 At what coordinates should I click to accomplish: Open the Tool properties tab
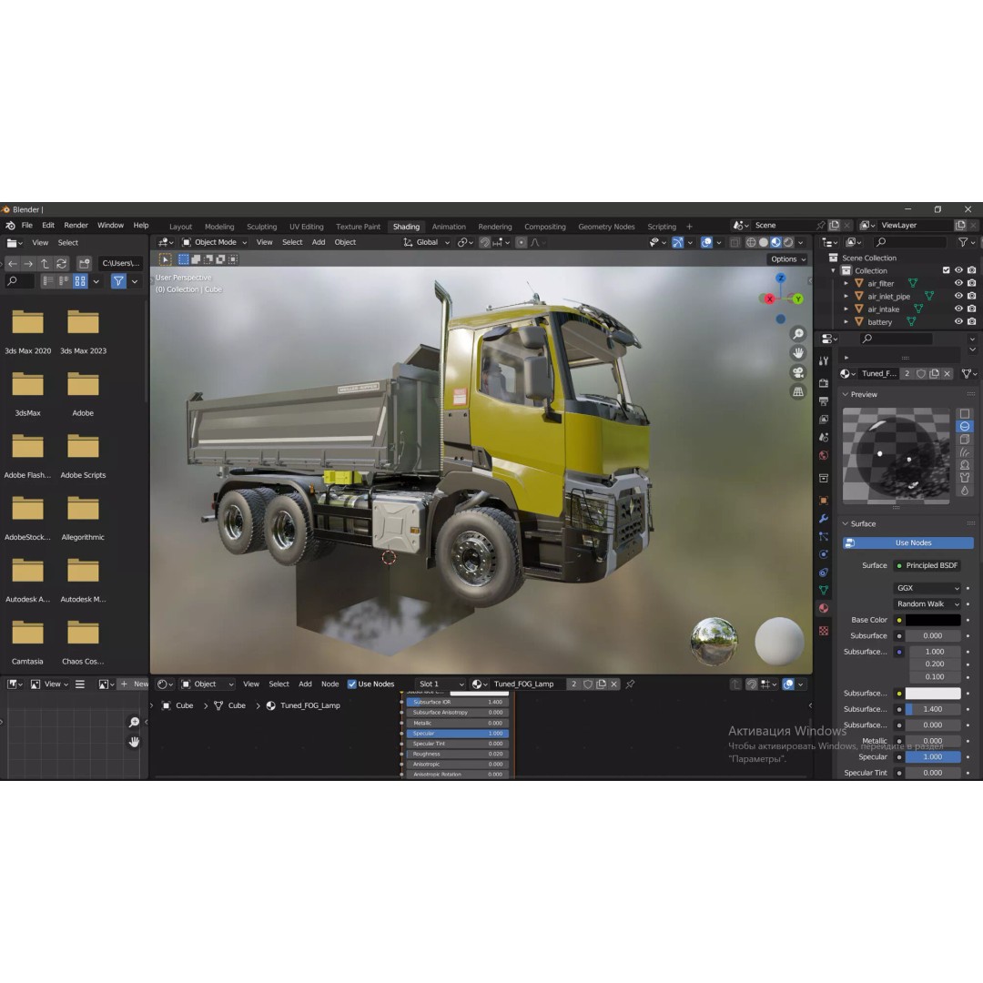[824, 361]
